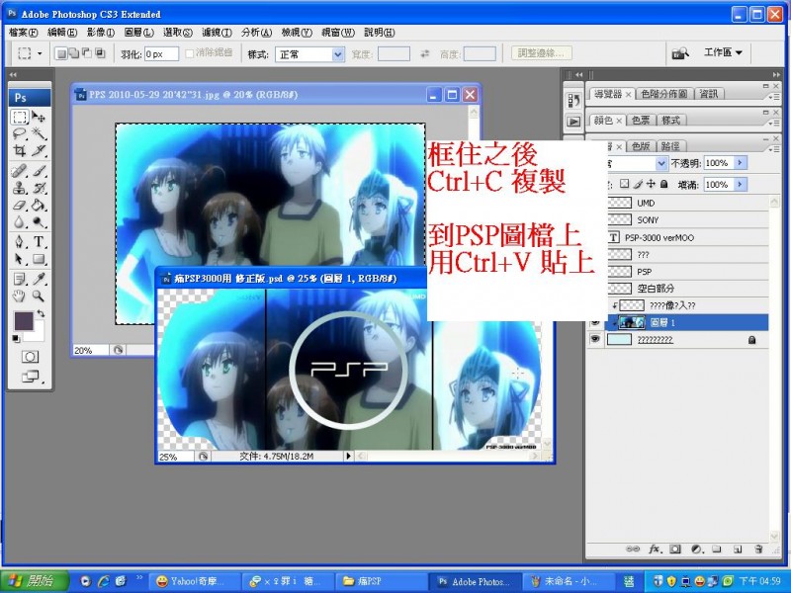
Task: Select the Clone Stamp tool
Action: pos(20,189)
